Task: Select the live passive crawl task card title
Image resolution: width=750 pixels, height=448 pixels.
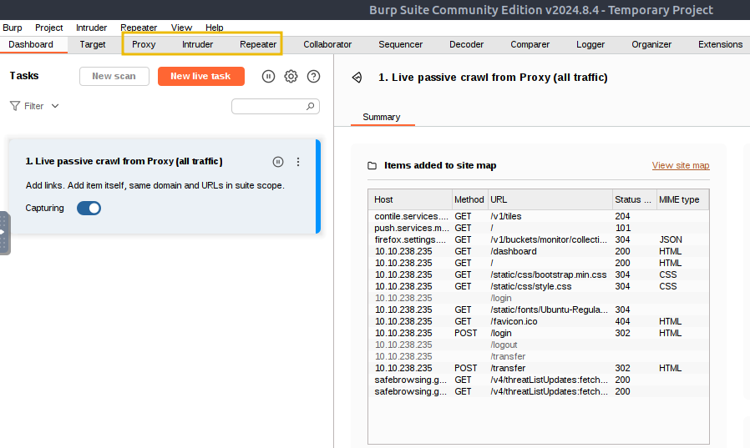Action: 124,162
